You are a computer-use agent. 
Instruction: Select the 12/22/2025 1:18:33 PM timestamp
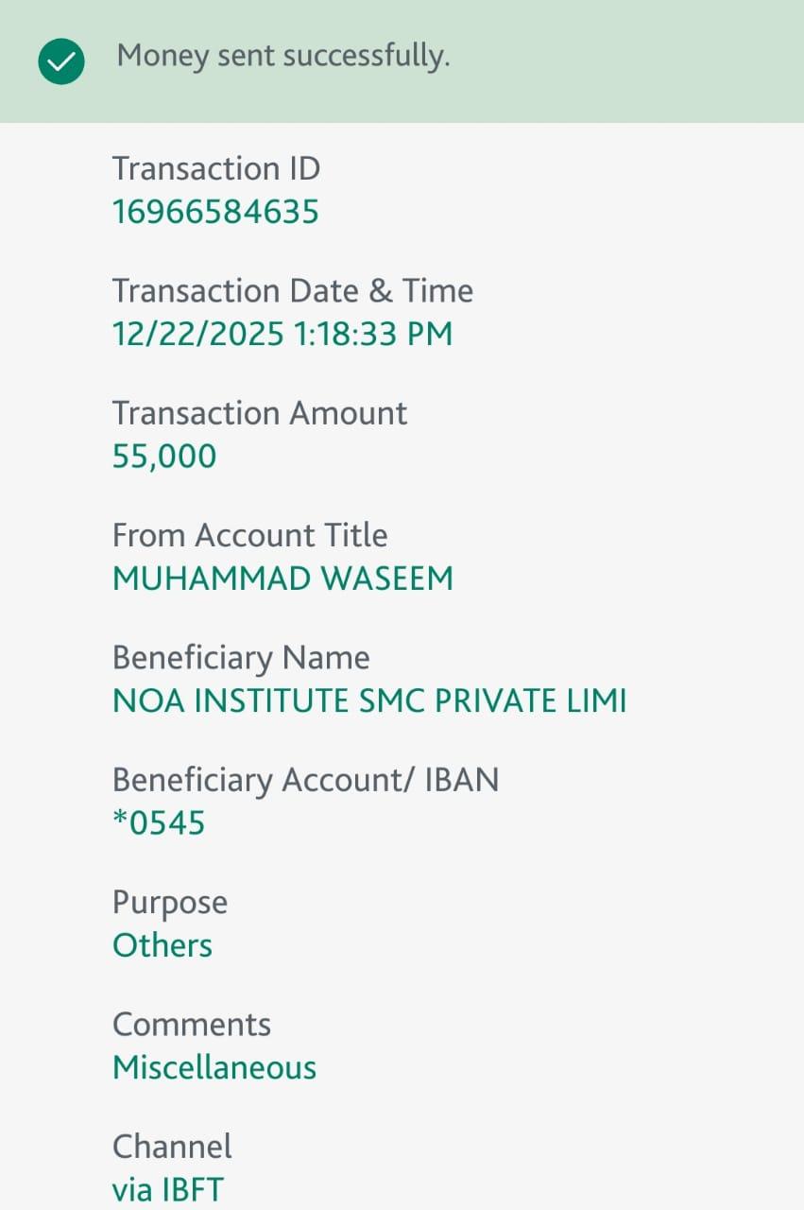tap(282, 334)
